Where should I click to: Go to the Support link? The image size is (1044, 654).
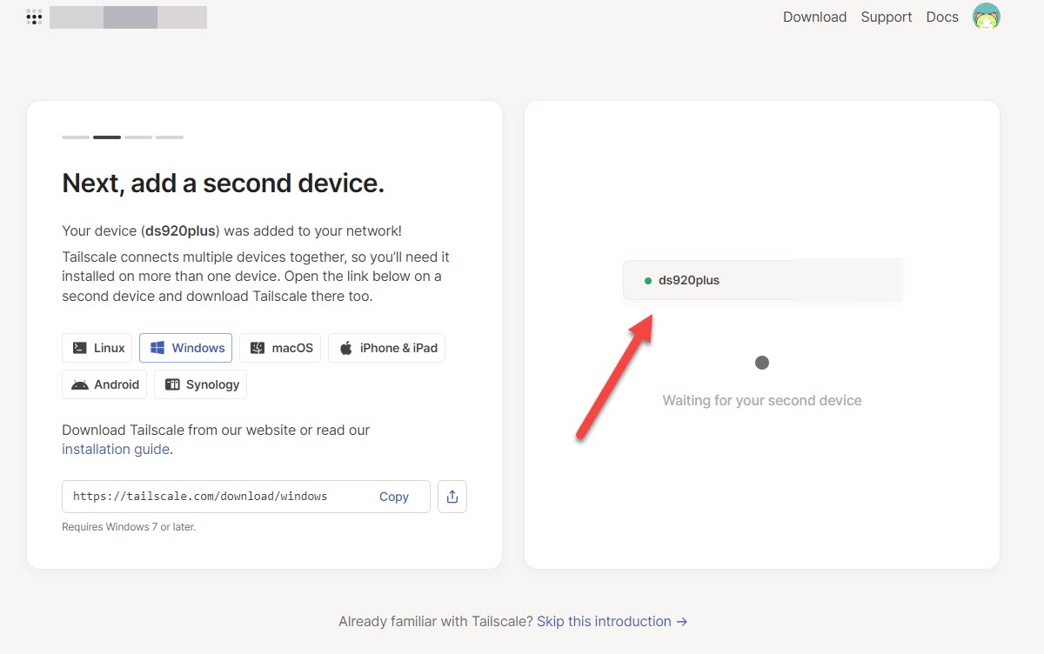point(887,17)
